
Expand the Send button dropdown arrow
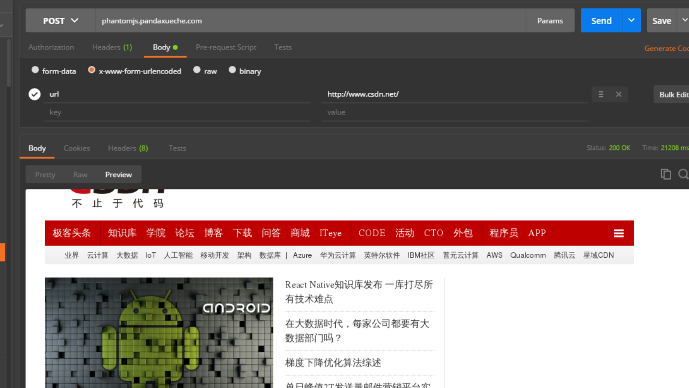pyautogui.click(x=631, y=20)
